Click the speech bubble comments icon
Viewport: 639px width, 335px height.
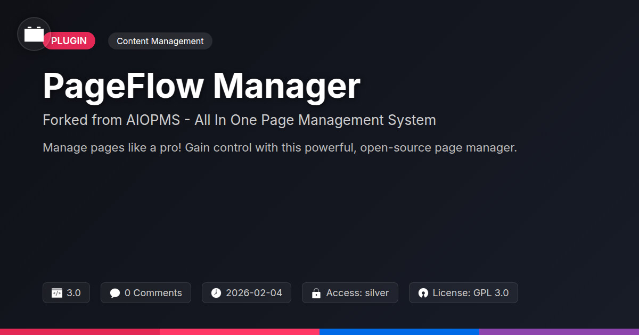pyautogui.click(x=115, y=293)
